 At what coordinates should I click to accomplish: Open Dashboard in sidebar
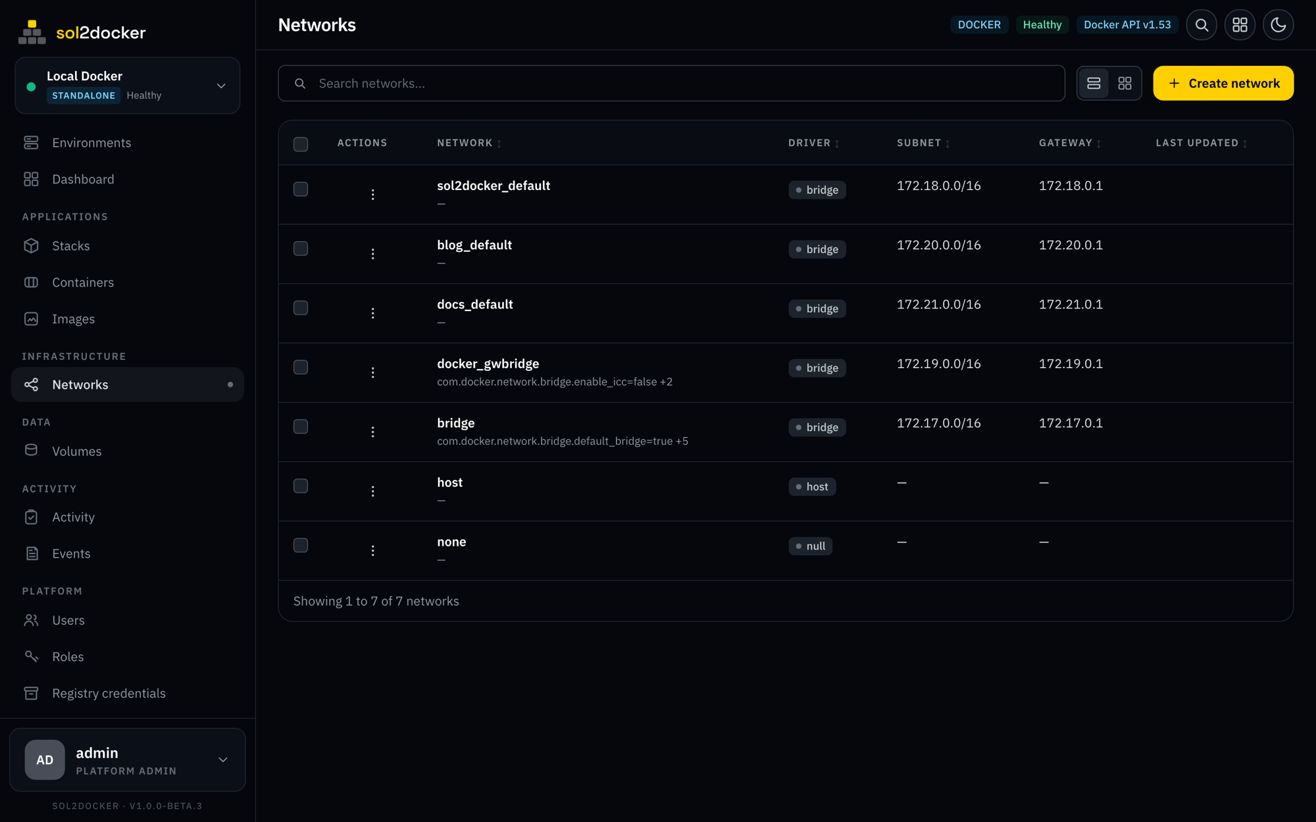point(128,179)
